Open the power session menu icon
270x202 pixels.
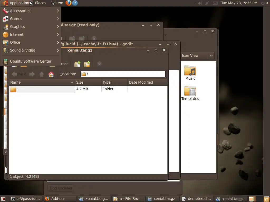pyautogui.click(x=263, y=3)
